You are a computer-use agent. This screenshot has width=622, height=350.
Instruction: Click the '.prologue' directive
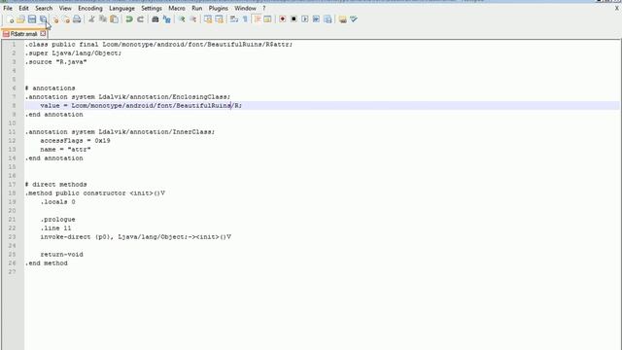pos(58,219)
